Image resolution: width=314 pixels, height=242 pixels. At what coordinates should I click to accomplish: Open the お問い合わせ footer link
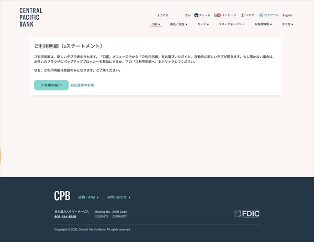click(x=119, y=198)
